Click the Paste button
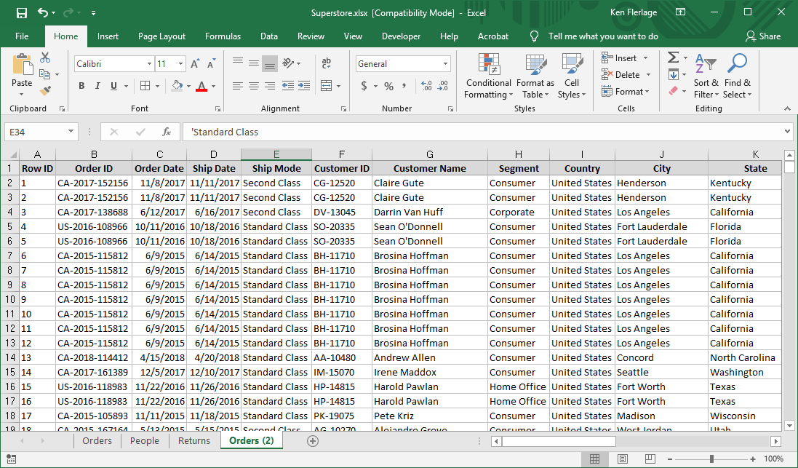This screenshot has height=468, width=798. tap(22, 73)
